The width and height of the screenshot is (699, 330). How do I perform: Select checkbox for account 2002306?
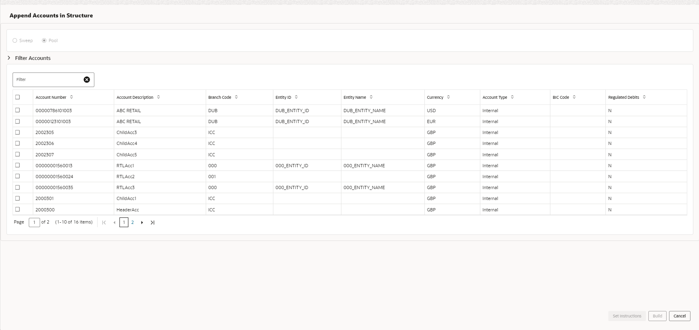click(x=17, y=143)
